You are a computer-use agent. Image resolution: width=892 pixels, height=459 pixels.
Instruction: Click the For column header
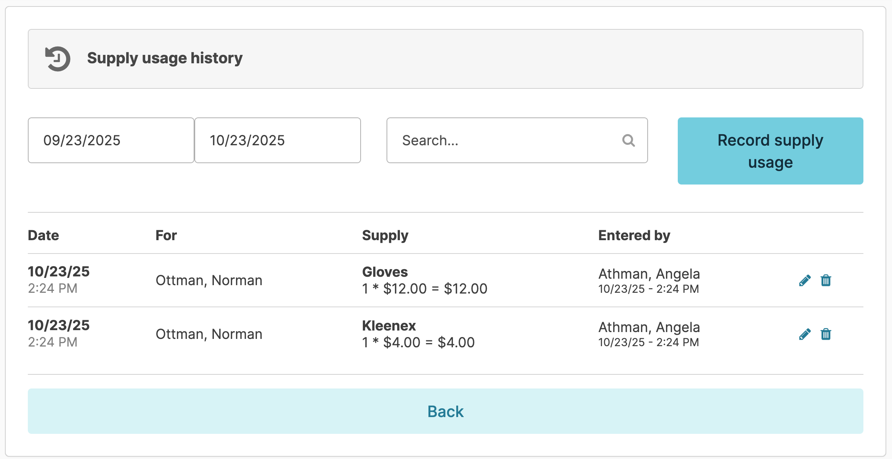click(x=166, y=235)
